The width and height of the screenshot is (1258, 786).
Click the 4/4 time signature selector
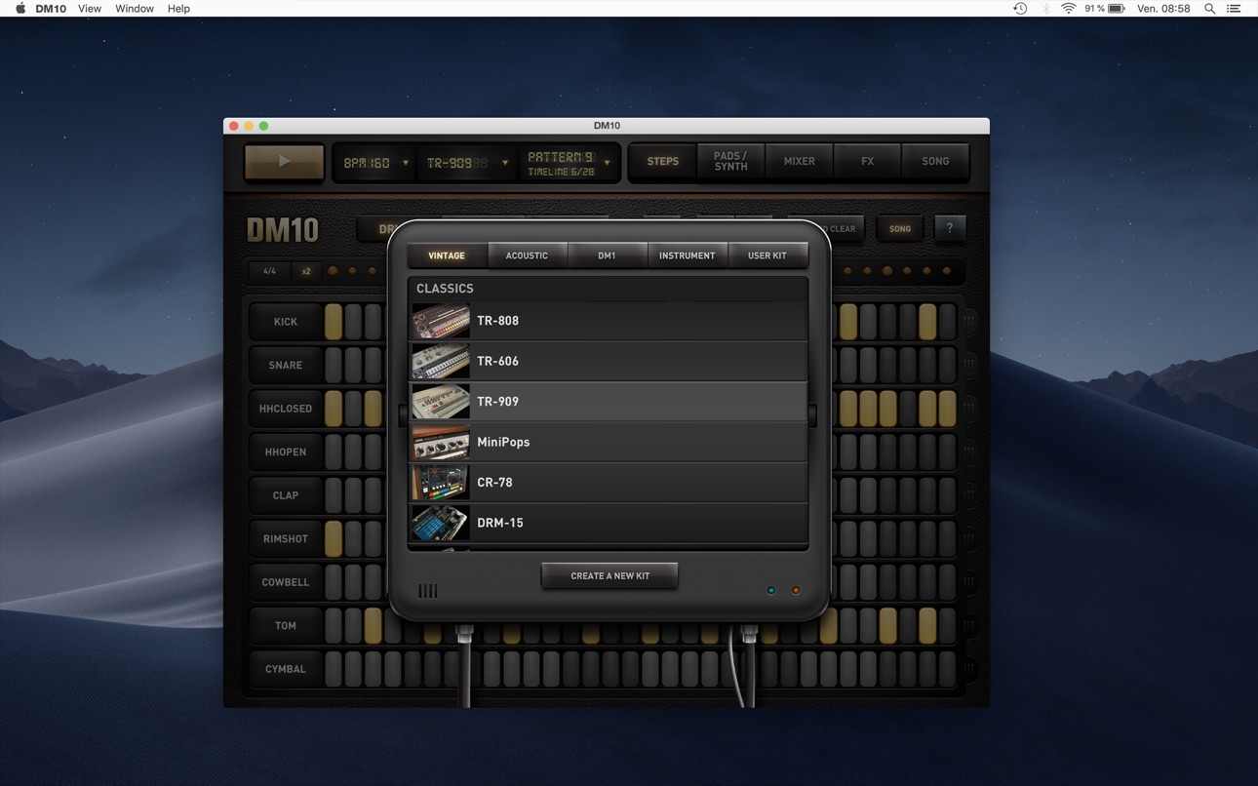pos(269,271)
